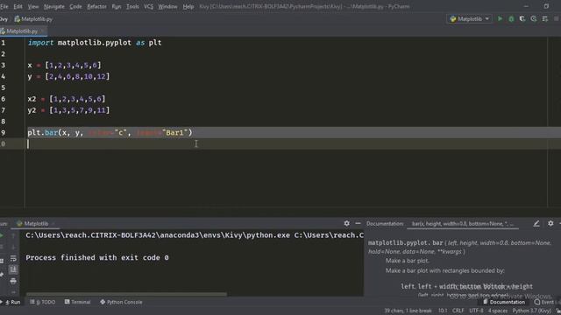Click the line 'x2 = [1,2,3,4,5,6]'
Screen dimensions: 561x315
coord(67,99)
